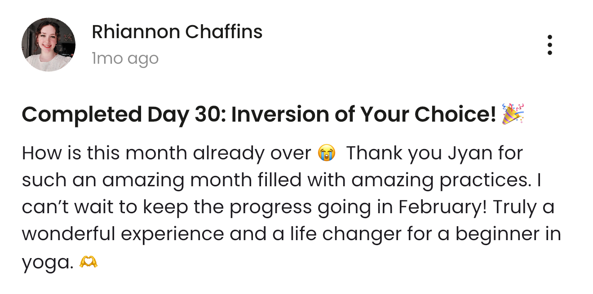Click the word "yoga." on the last line
Image resolution: width=593 pixels, height=294 pixels.
click(x=47, y=262)
